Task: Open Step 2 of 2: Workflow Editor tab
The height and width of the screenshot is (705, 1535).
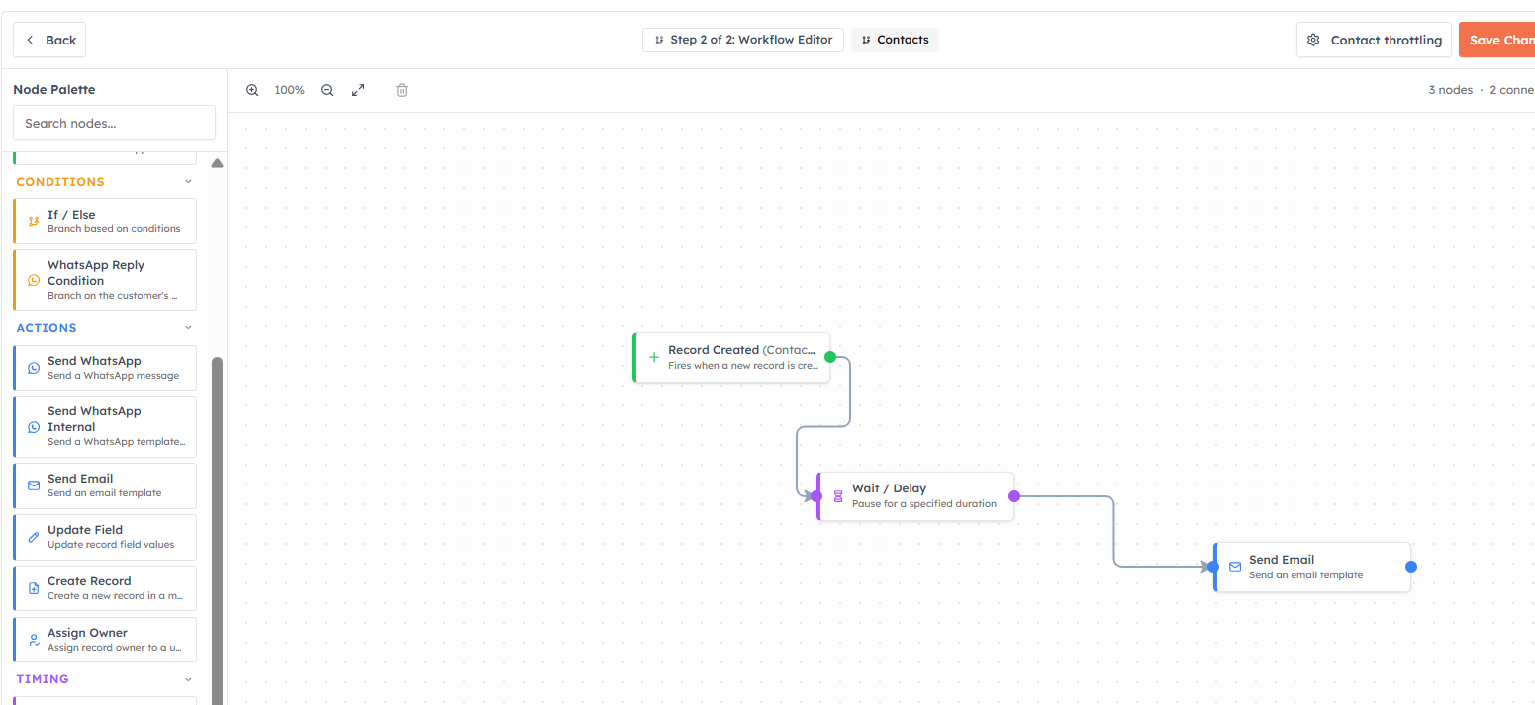Action: point(743,40)
